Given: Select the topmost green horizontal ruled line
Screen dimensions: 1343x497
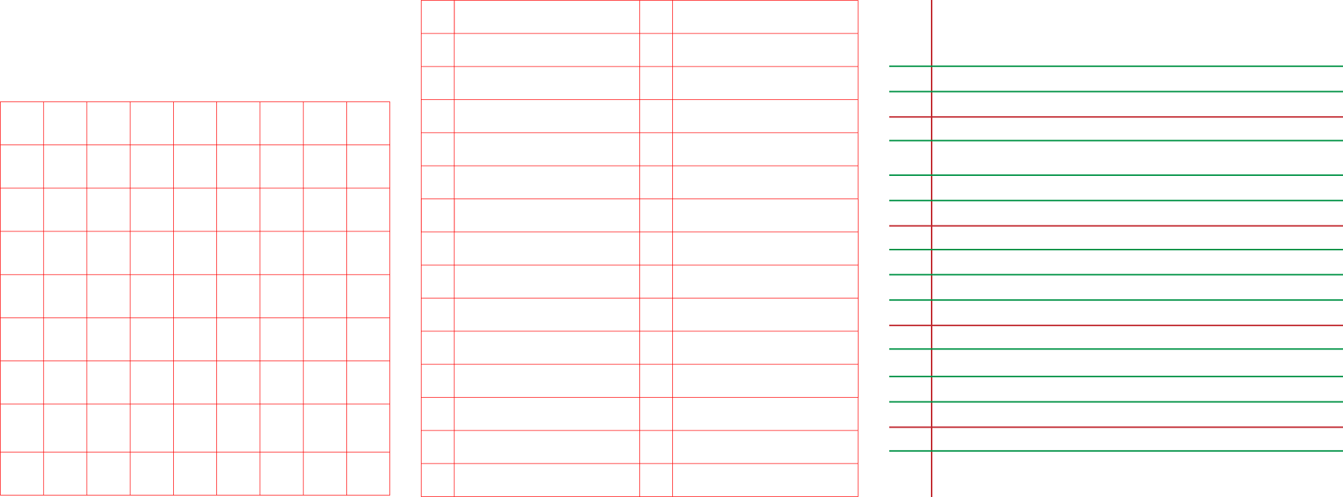Looking at the screenshot, I should click(x=1116, y=66).
